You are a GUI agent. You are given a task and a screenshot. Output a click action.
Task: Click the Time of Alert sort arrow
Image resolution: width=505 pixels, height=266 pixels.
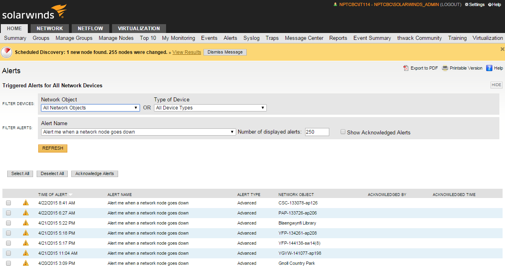pyautogui.click(x=71, y=195)
